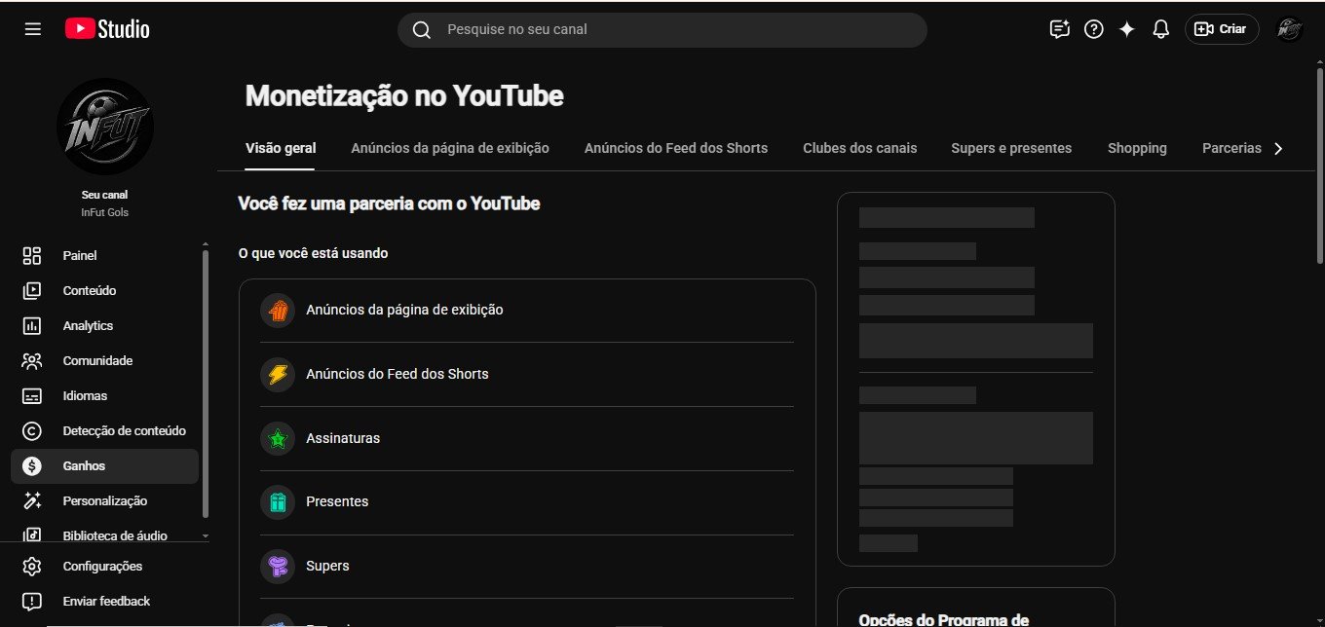Click the 'Monetização no YouTube' heading
The height and width of the screenshot is (627, 1325).
404,96
